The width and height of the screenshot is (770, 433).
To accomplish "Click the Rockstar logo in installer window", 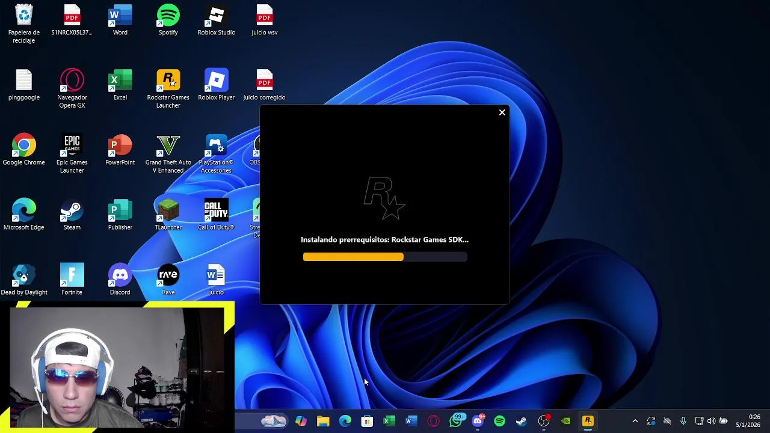I will pos(384,198).
